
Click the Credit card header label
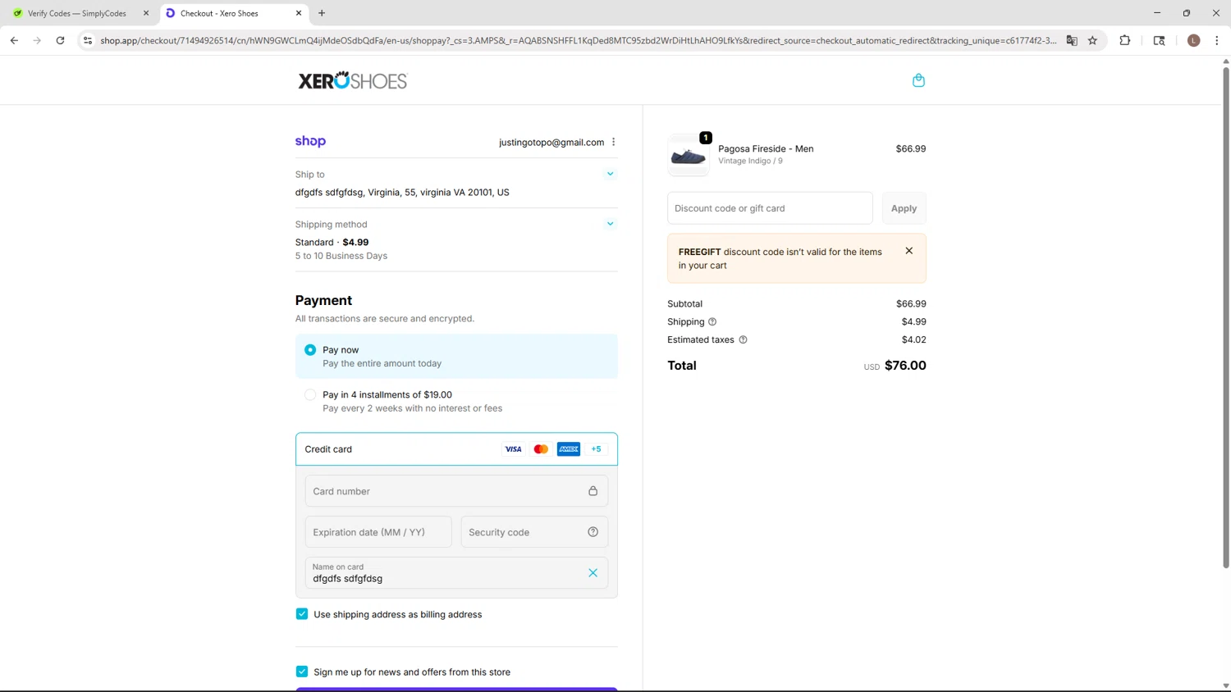pyautogui.click(x=328, y=449)
